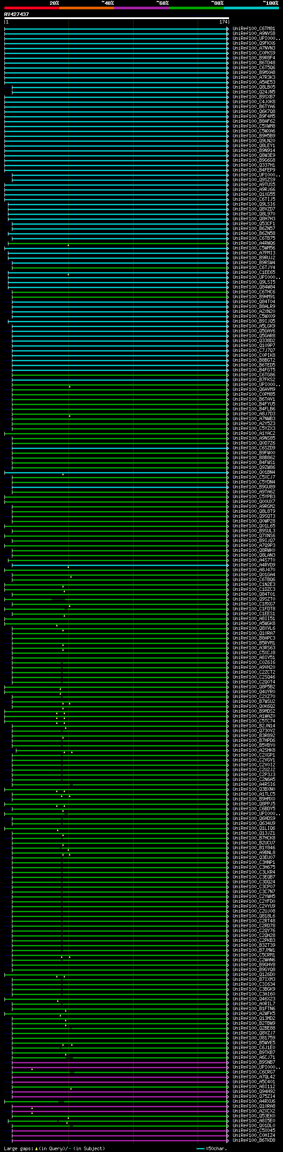Click the cyan ~100% legend segment

coord(251,8)
